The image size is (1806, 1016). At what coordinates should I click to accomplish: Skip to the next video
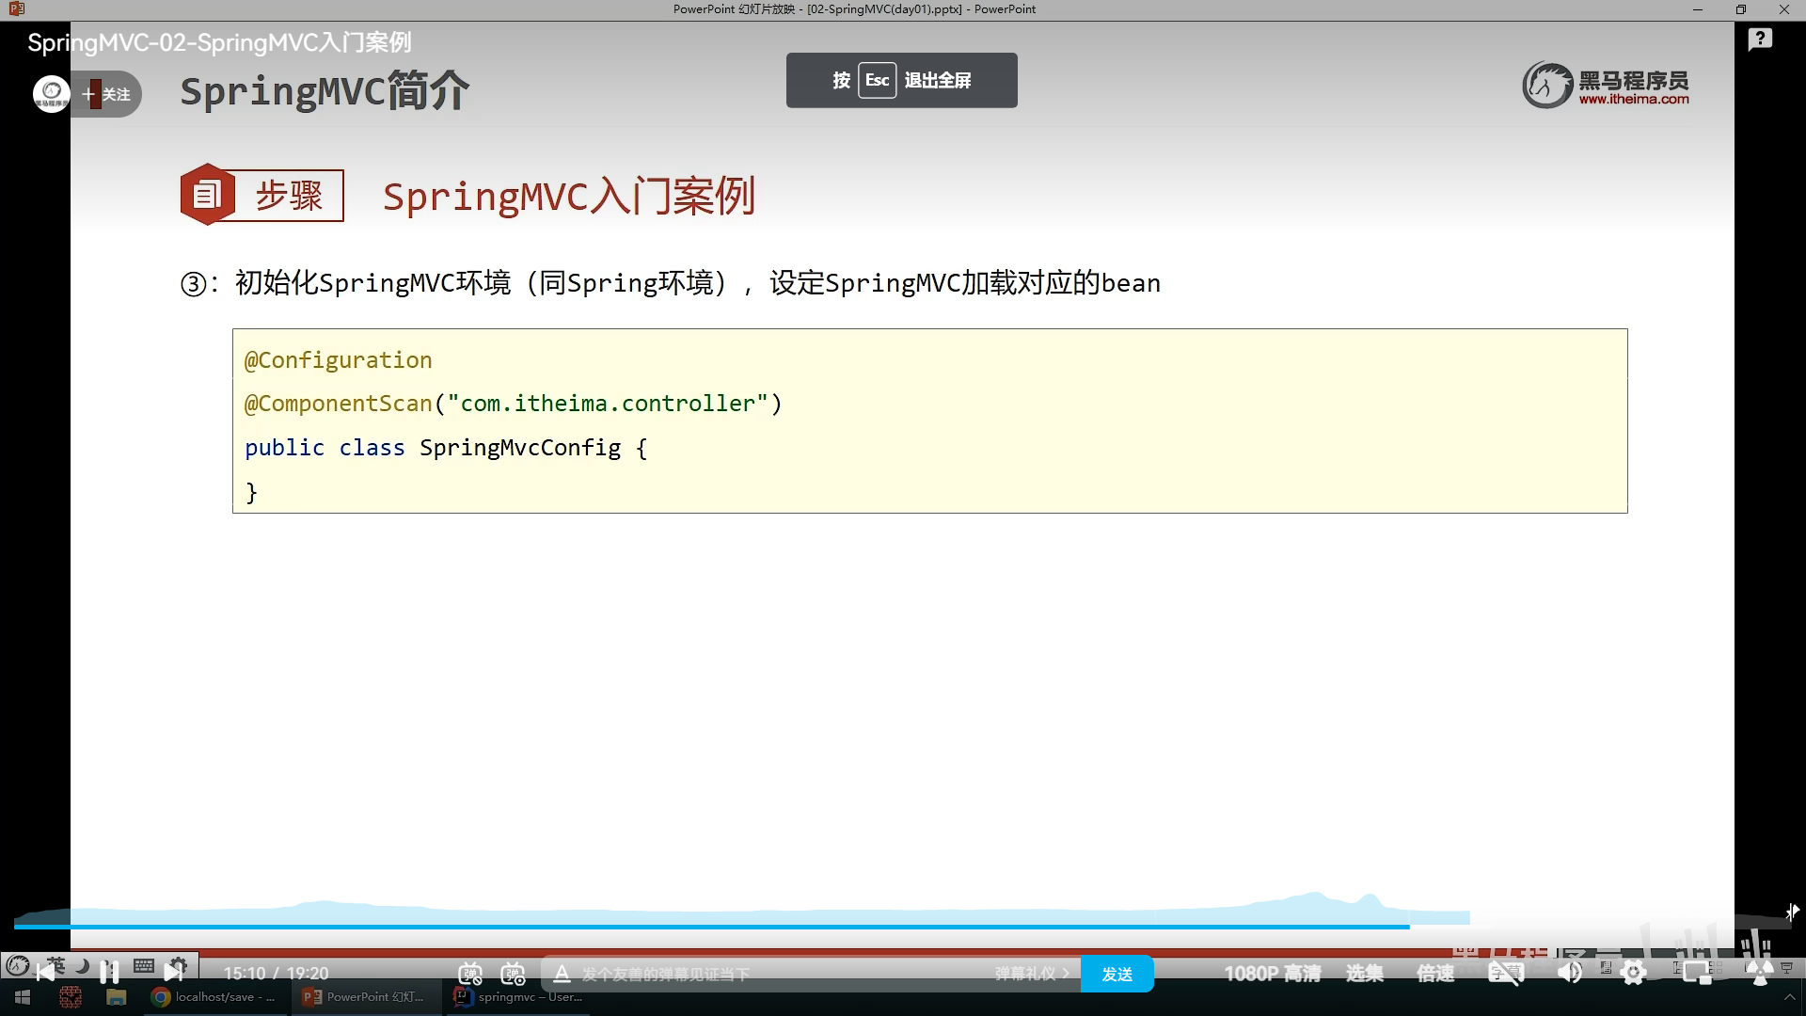click(x=174, y=972)
